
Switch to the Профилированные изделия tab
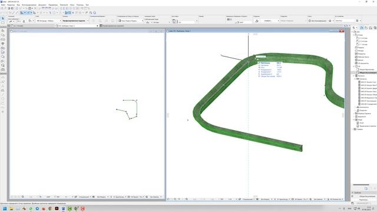point(113,26)
